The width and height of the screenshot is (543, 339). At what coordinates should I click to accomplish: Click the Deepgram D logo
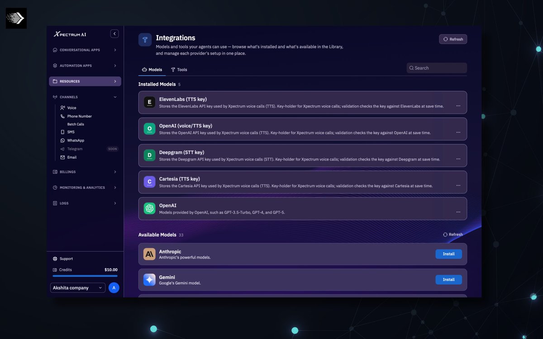point(149,155)
